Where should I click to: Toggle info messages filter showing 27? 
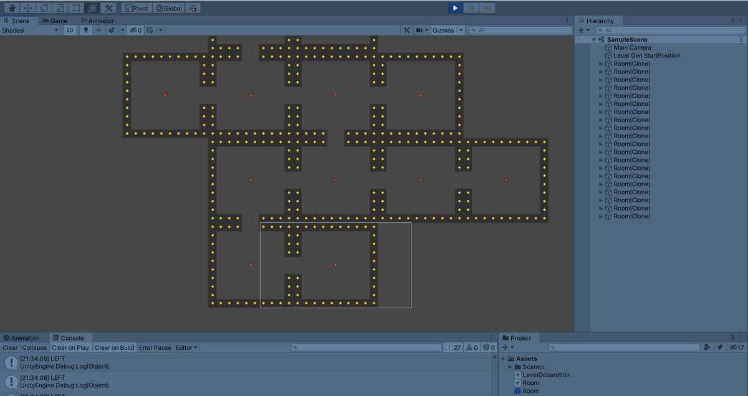pyautogui.click(x=453, y=347)
